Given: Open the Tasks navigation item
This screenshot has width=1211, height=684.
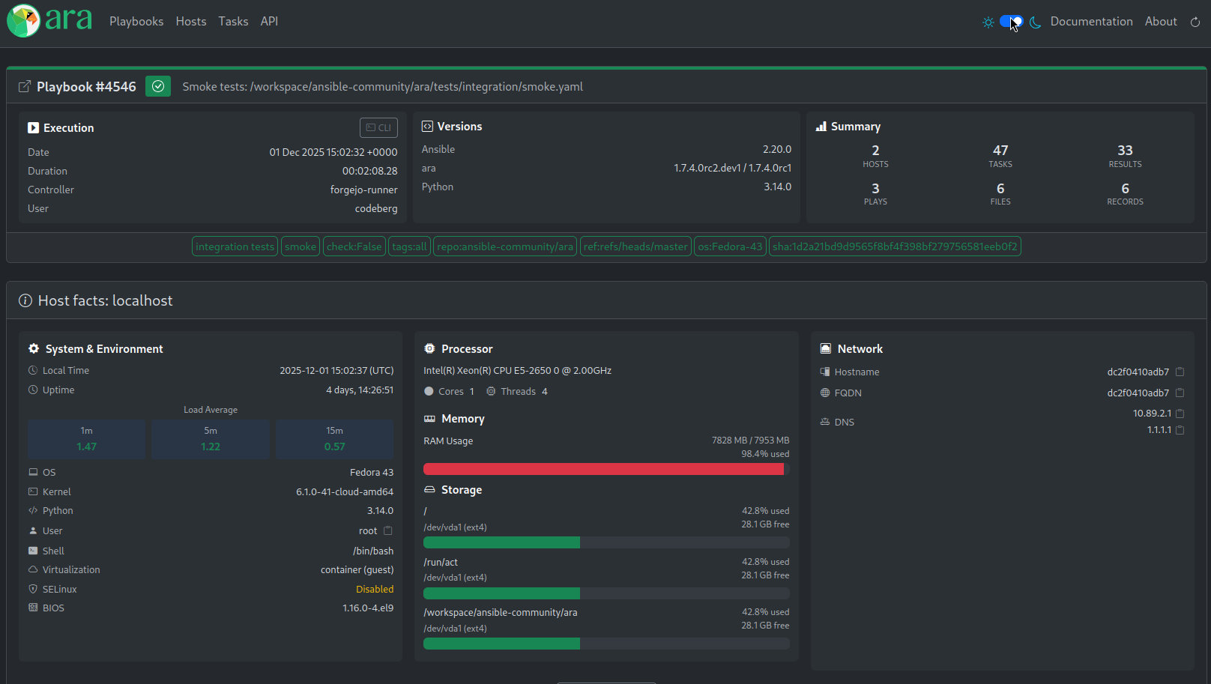Looking at the screenshot, I should click(x=233, y=21).
